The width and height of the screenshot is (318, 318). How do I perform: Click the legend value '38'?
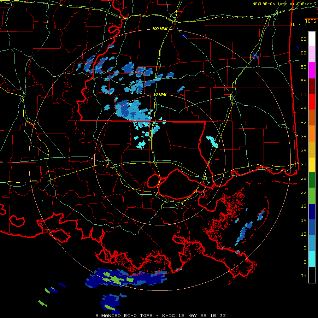point(304,136)
